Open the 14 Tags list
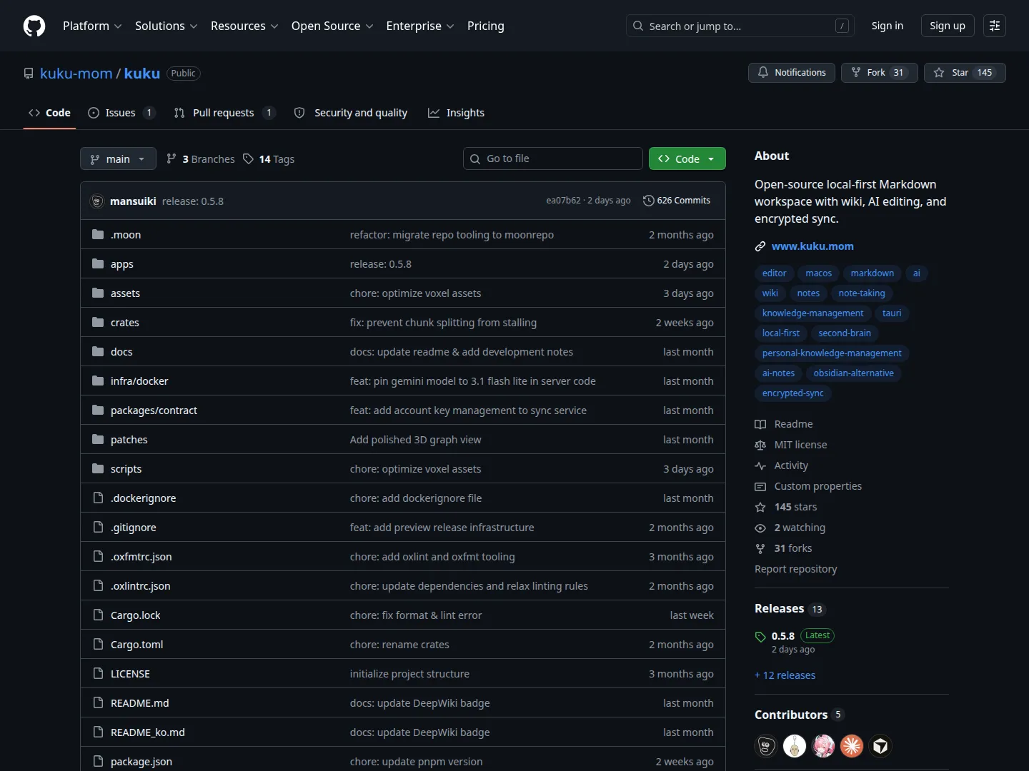 [269, 159]
